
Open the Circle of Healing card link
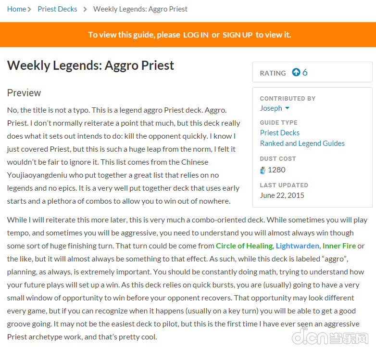point(244,246)
